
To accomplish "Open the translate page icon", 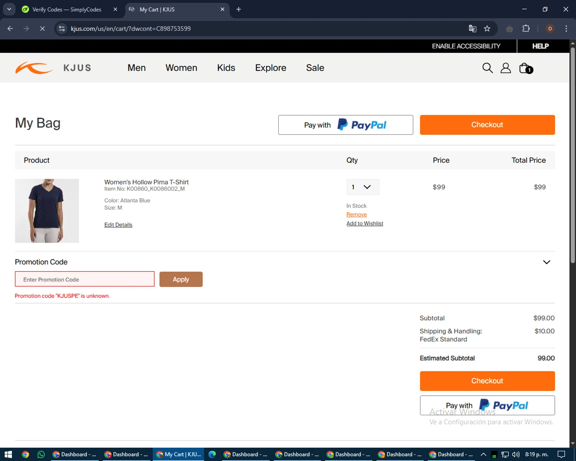I will [x=472, y=28].
